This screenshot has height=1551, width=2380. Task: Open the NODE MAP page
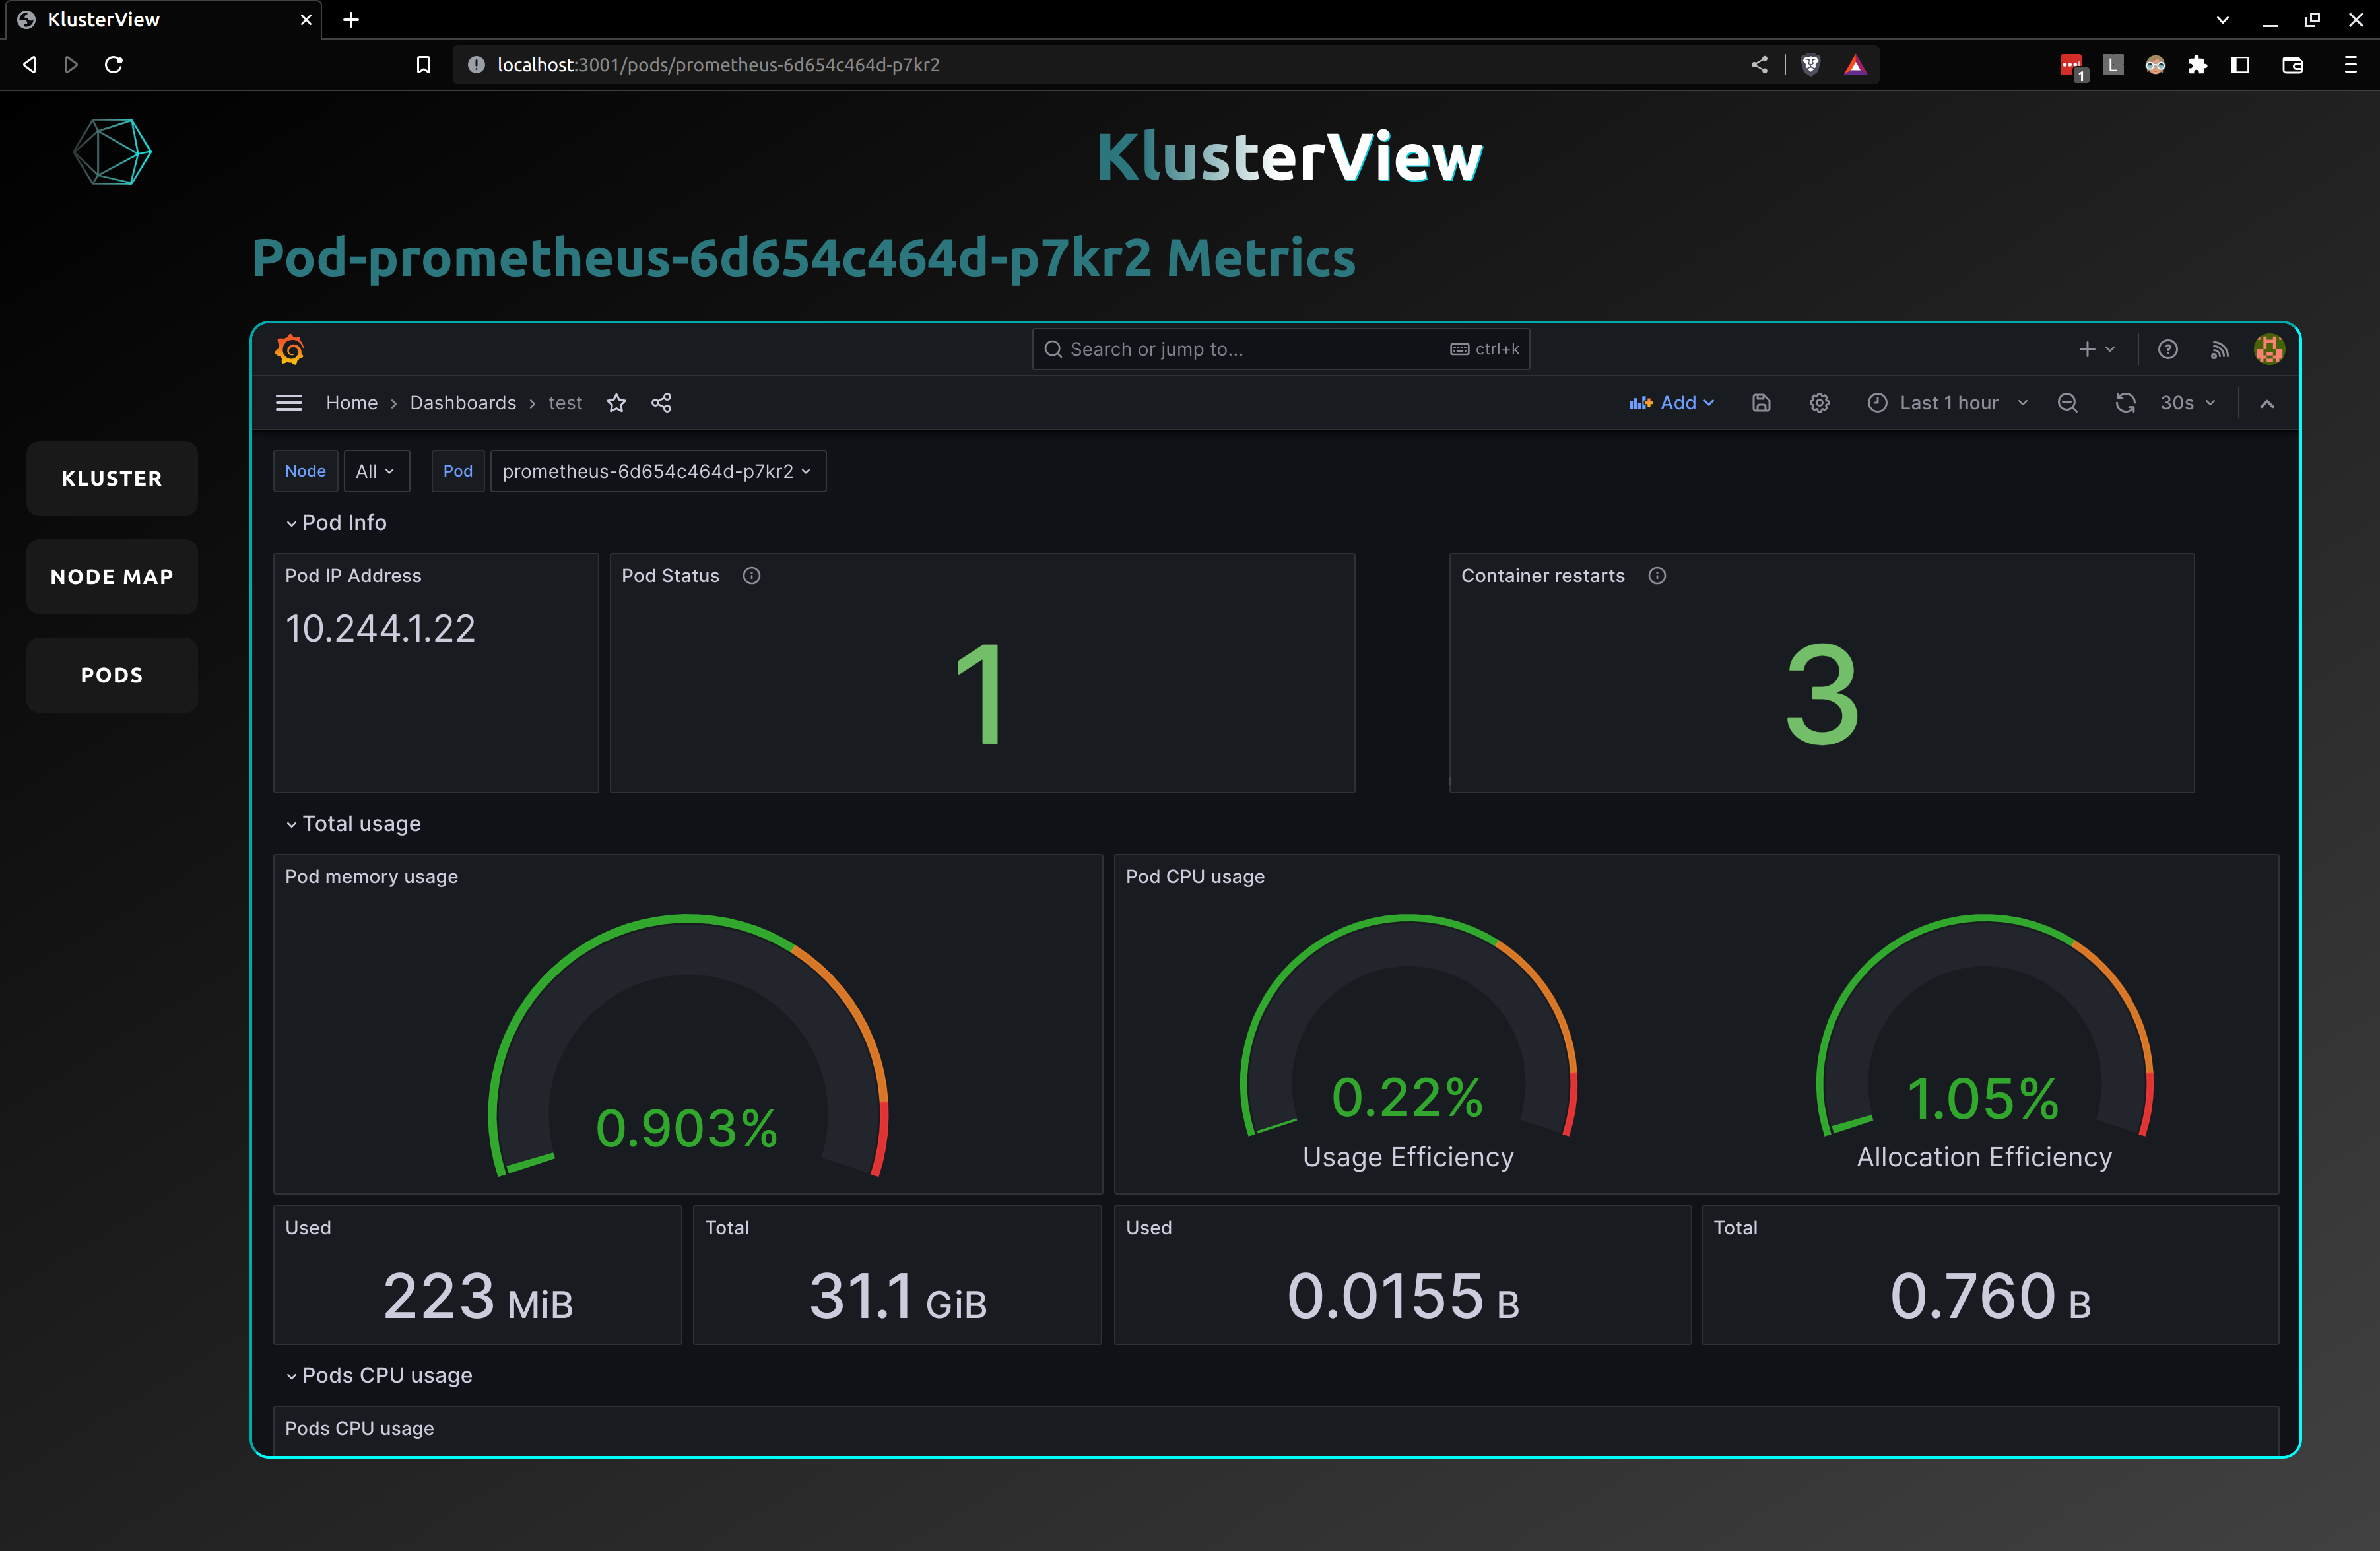pos(112,577)
